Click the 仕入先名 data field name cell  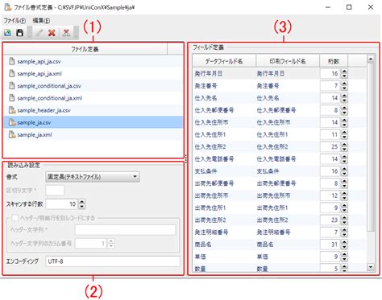pyautogui.click(x=224, y=98)
